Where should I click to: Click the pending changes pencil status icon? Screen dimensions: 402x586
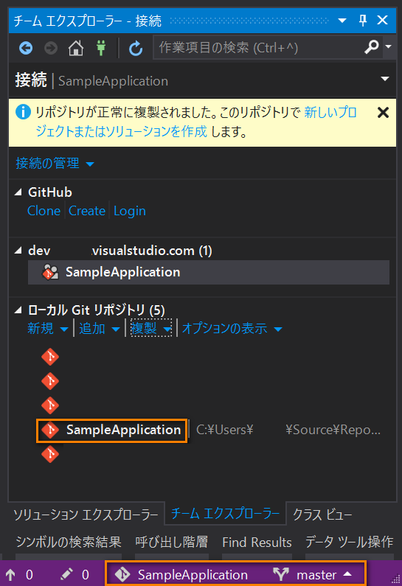point(66,574)
